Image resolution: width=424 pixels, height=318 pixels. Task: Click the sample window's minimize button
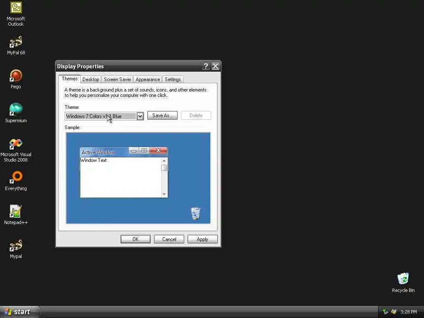[x=134, y=151]
